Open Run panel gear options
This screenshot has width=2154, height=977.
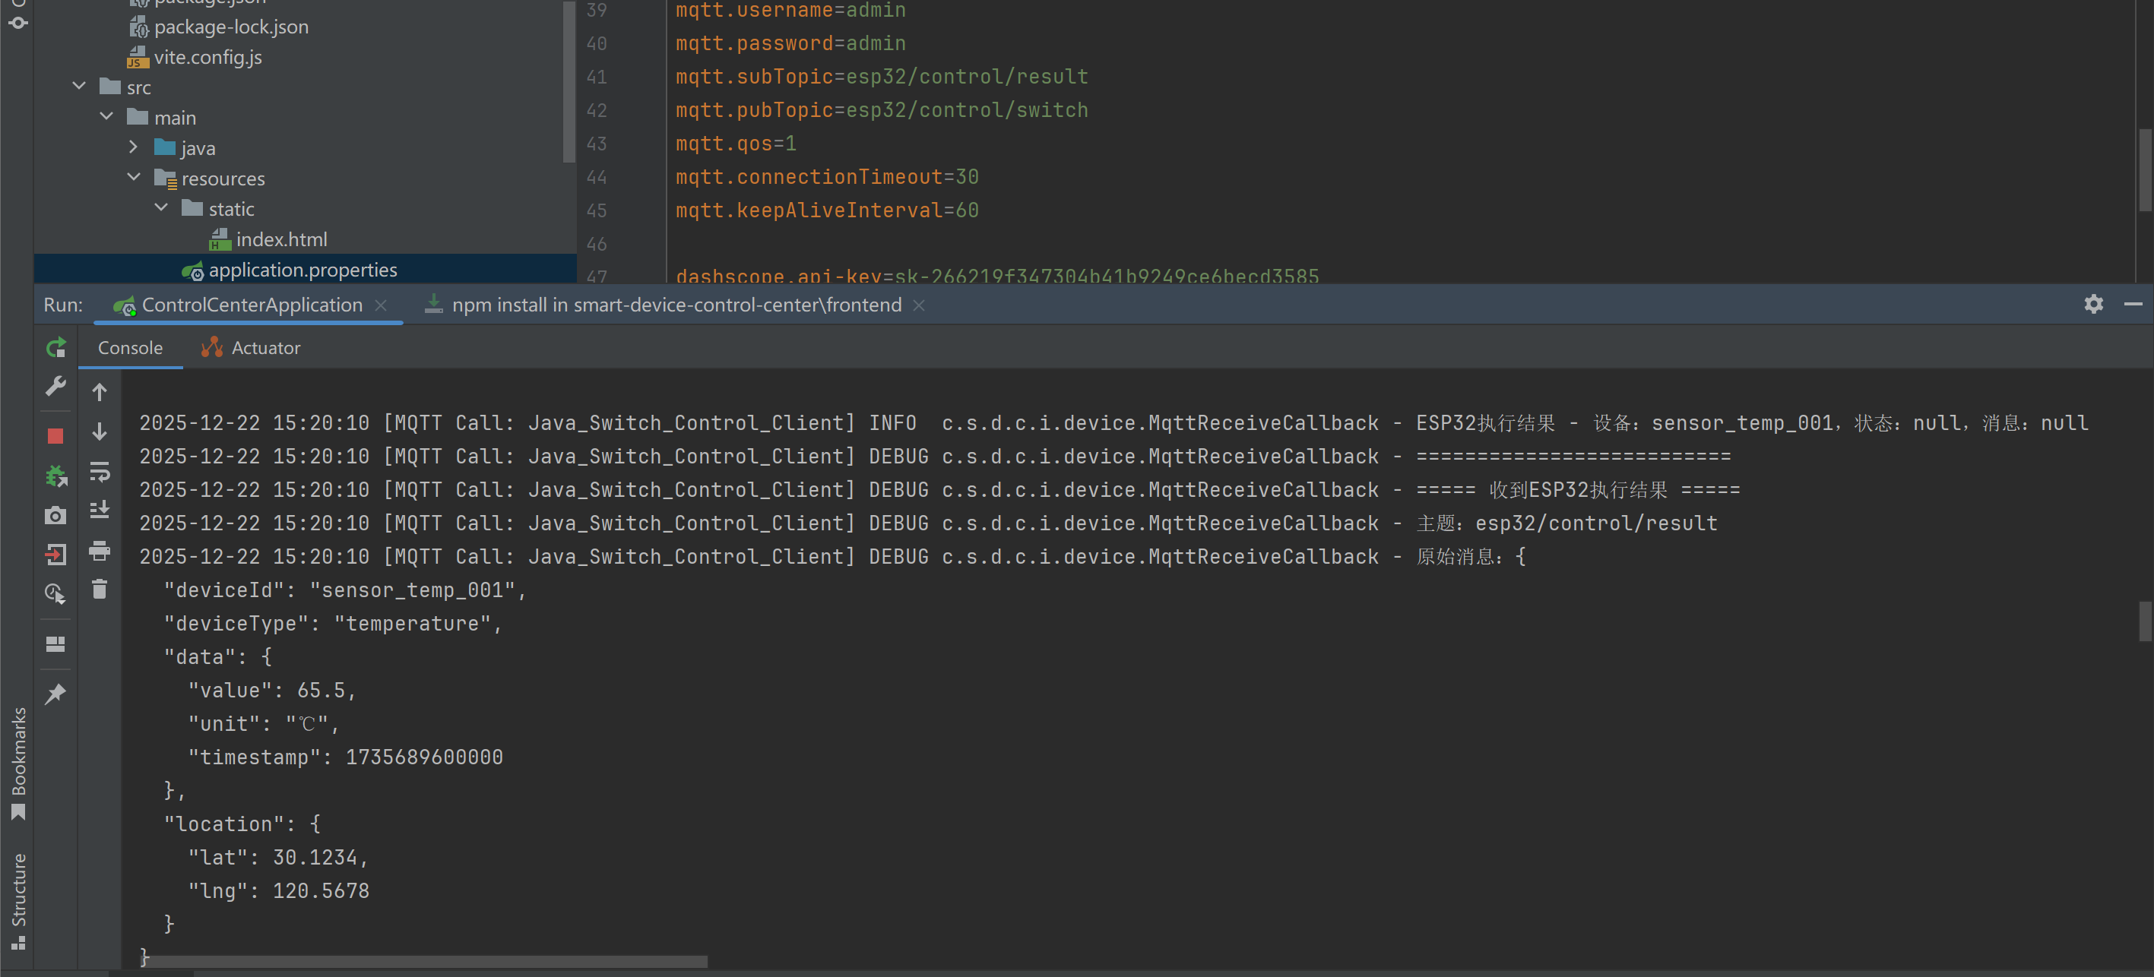[2093, 304]
